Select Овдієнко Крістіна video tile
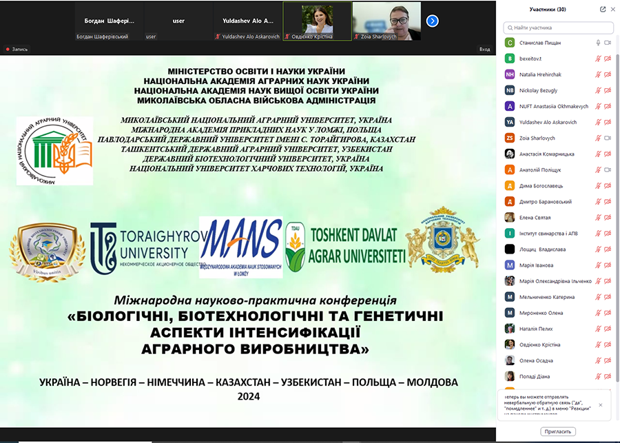This screenshot has height=443, width=620. tap(317, 21)
